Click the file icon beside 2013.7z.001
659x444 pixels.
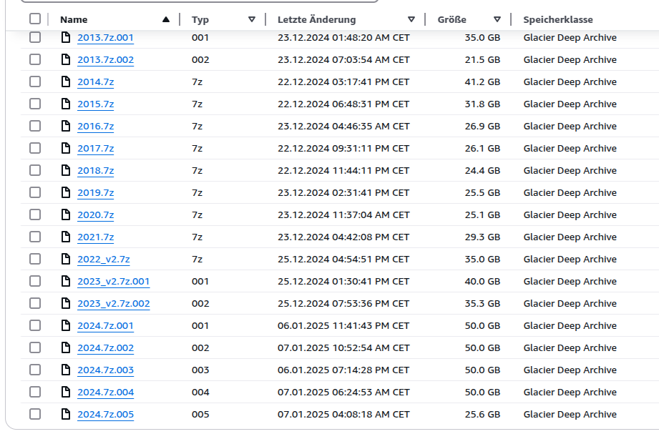click(66, 37)
